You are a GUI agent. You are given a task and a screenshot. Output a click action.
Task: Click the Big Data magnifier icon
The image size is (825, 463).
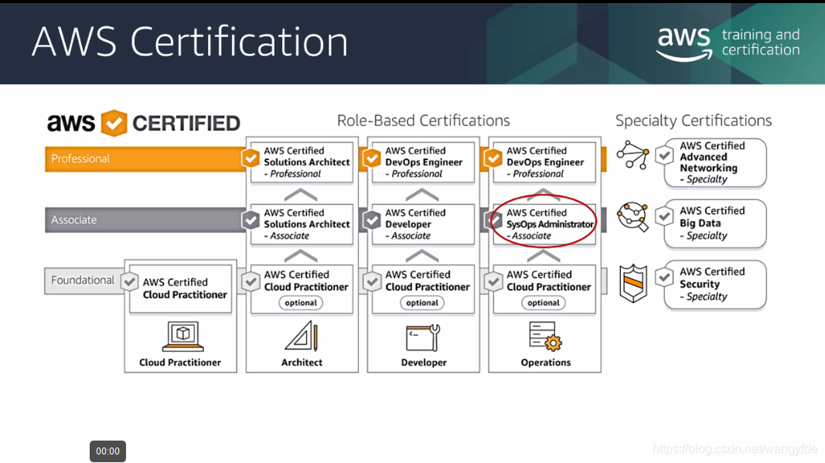point(632,216)
